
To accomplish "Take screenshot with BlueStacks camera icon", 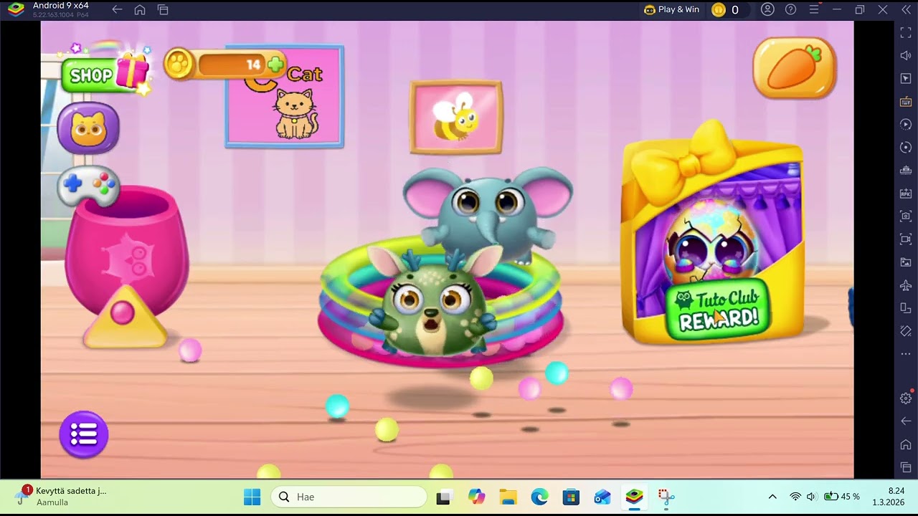I will 906,216.
